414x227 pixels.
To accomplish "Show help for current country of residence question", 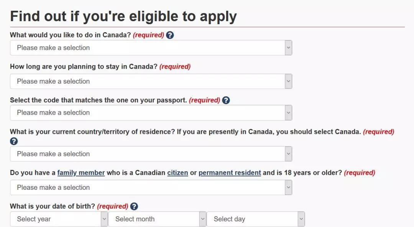I will [x=14, y=141].
